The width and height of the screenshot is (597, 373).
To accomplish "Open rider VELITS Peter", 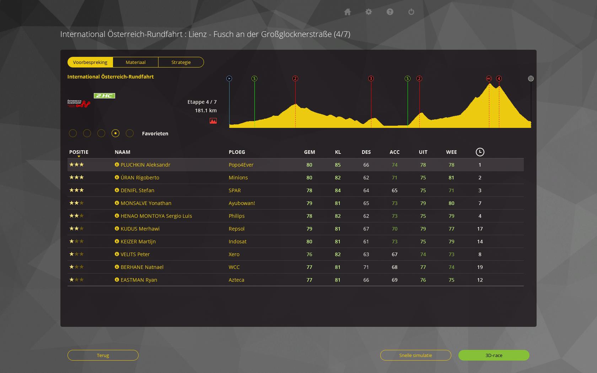I will pyautogui.click(x=135, y=254).
